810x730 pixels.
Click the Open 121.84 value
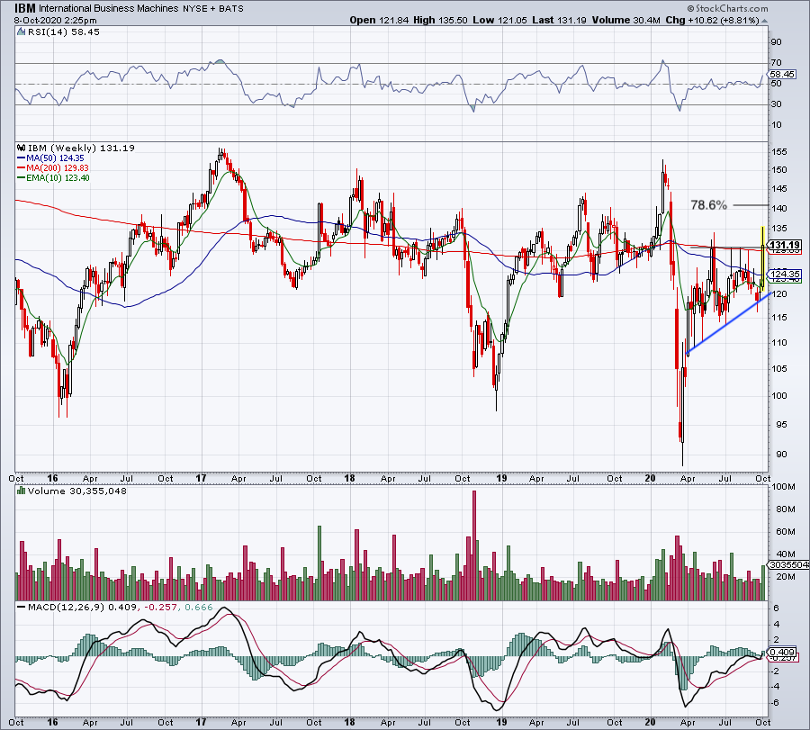pos(379,20)
